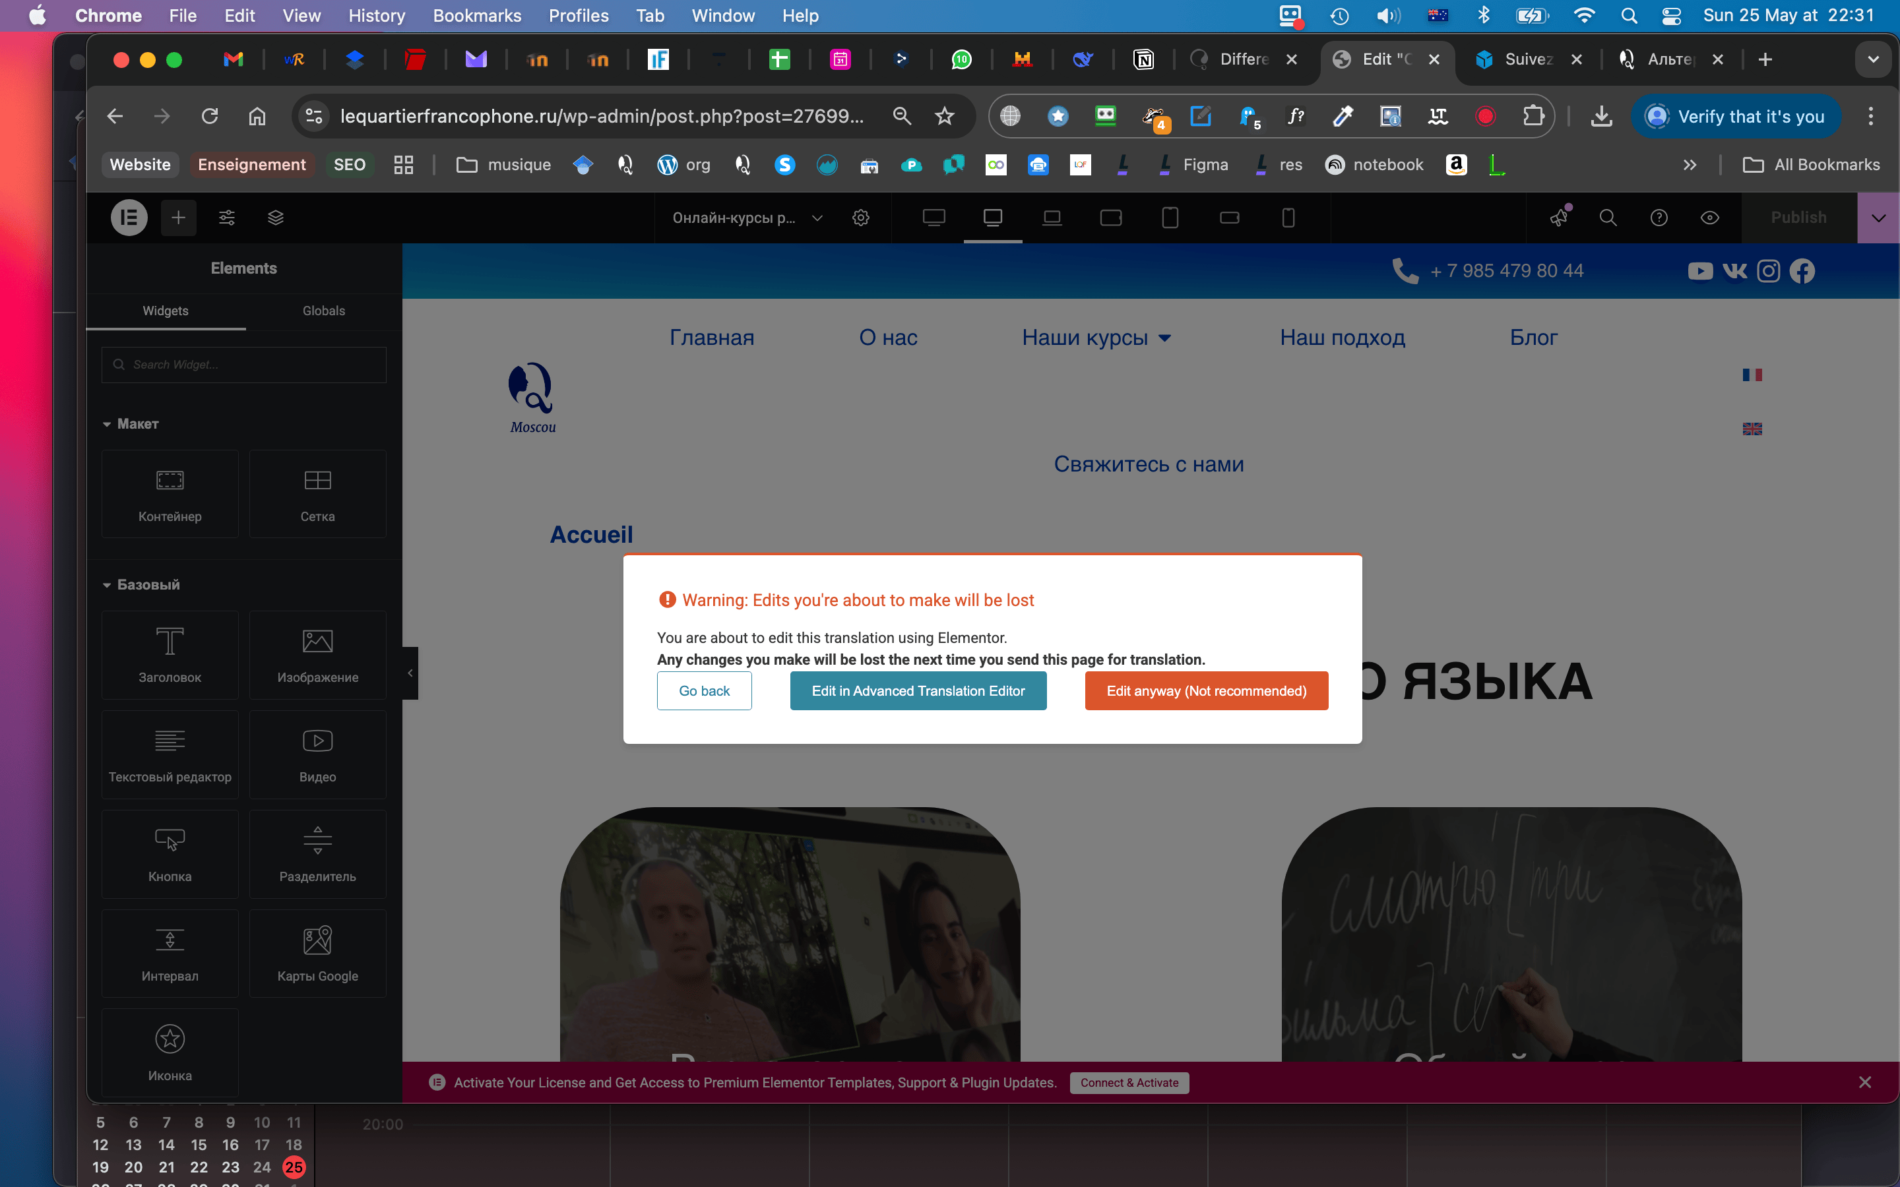Open Site Settings sliders icon

click(x=227, y=218)
